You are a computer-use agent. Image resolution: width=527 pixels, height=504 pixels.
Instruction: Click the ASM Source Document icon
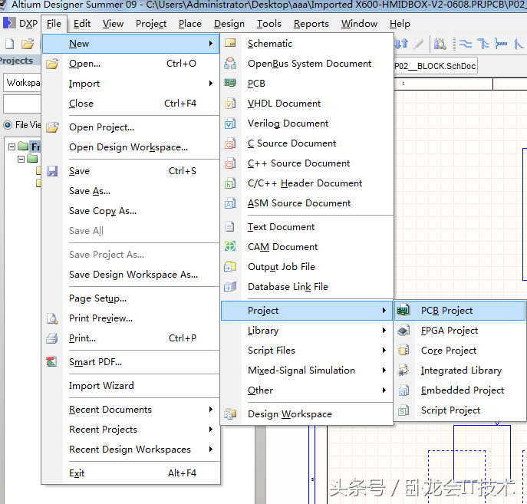tap(230, 203)
